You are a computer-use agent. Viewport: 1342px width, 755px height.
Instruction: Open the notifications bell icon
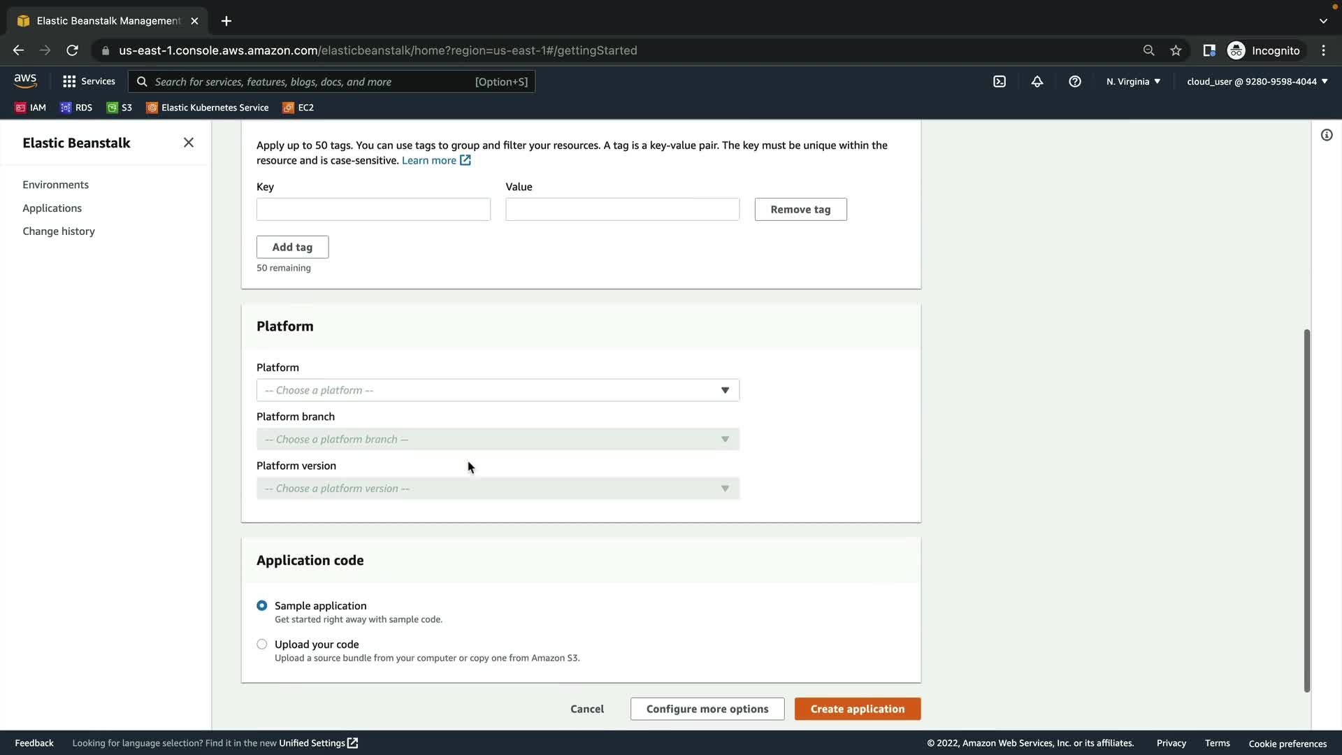click(x=1037, y=82)
